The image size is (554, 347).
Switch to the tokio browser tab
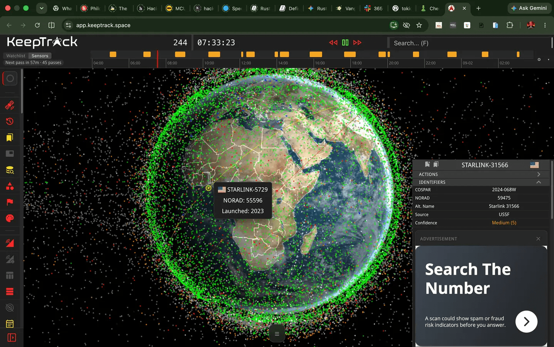click(x=402, y=8)
